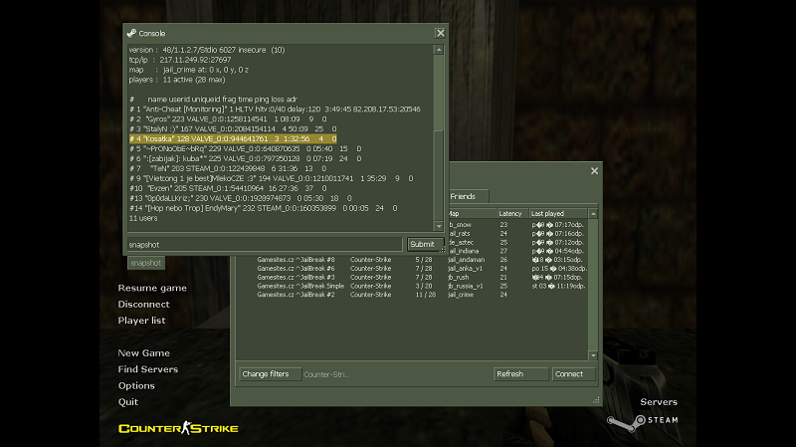
Task: Open Find Servers
Action: pyautogui.click(x=147, y=369)
